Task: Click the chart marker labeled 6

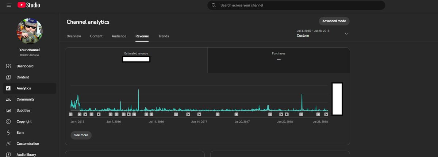Action: (x=134, y=114)
